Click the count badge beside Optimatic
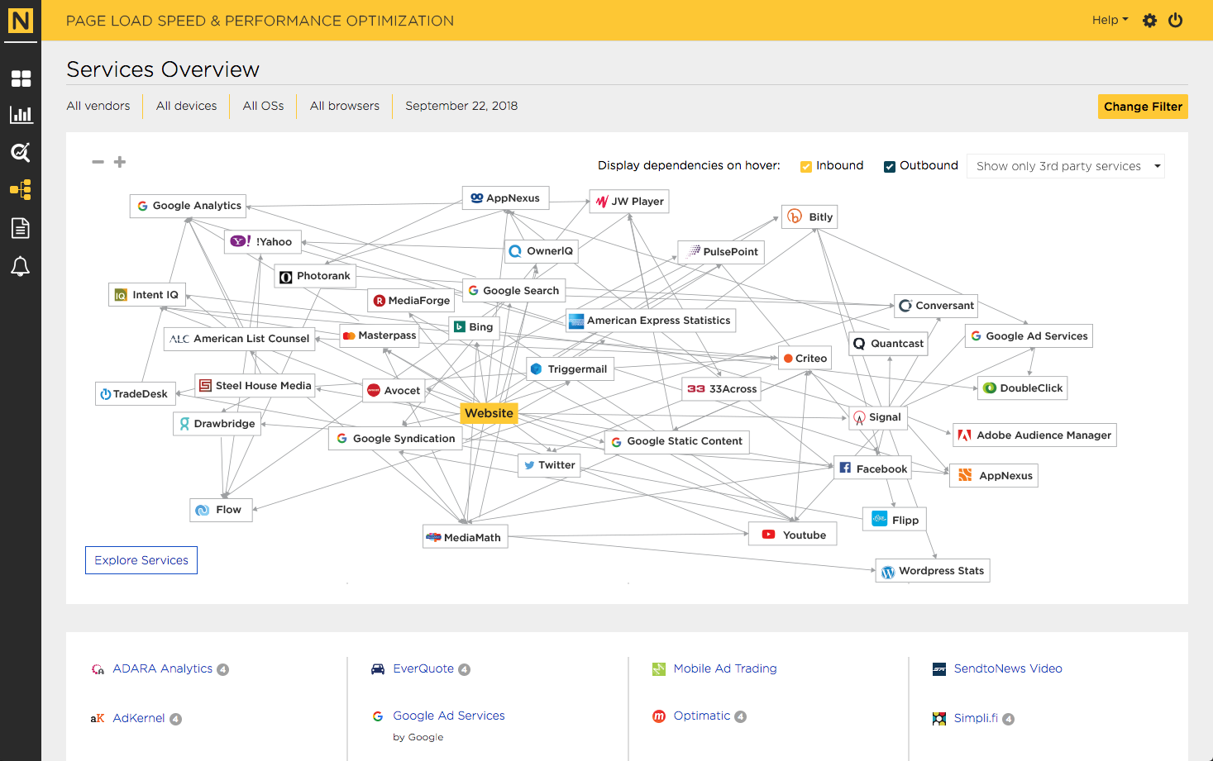This screenshot has height=761, width=1213. pyautogui.click(x=741, y=716)
